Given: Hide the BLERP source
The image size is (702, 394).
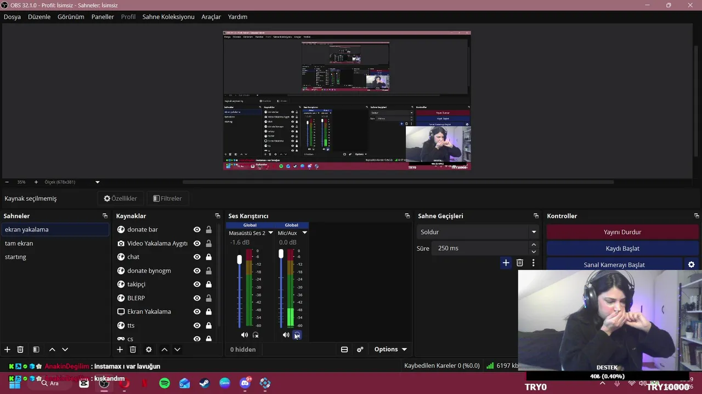Looking at the screenshot, I should [x=197, y=298].
